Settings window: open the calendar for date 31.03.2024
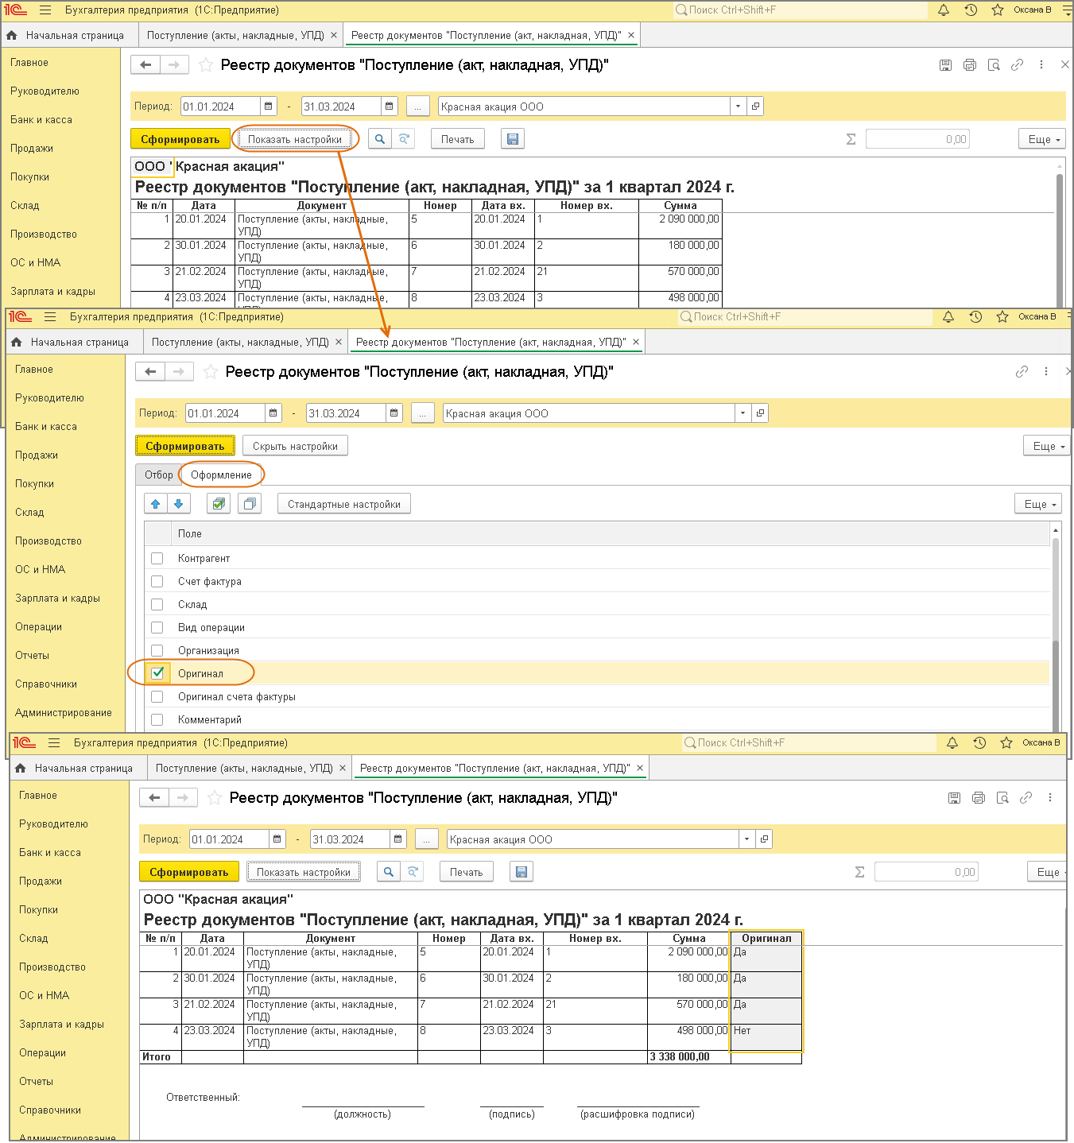 (x=394, y=413)
